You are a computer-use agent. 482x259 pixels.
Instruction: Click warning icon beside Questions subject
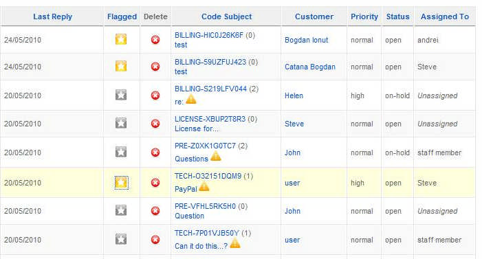pyautogui.click(x=215, y=156)
